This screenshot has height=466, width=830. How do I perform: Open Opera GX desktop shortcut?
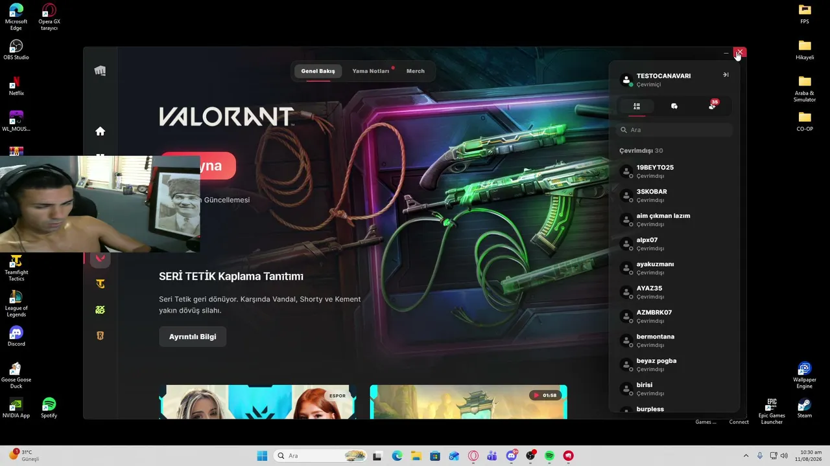click(49, 17)
